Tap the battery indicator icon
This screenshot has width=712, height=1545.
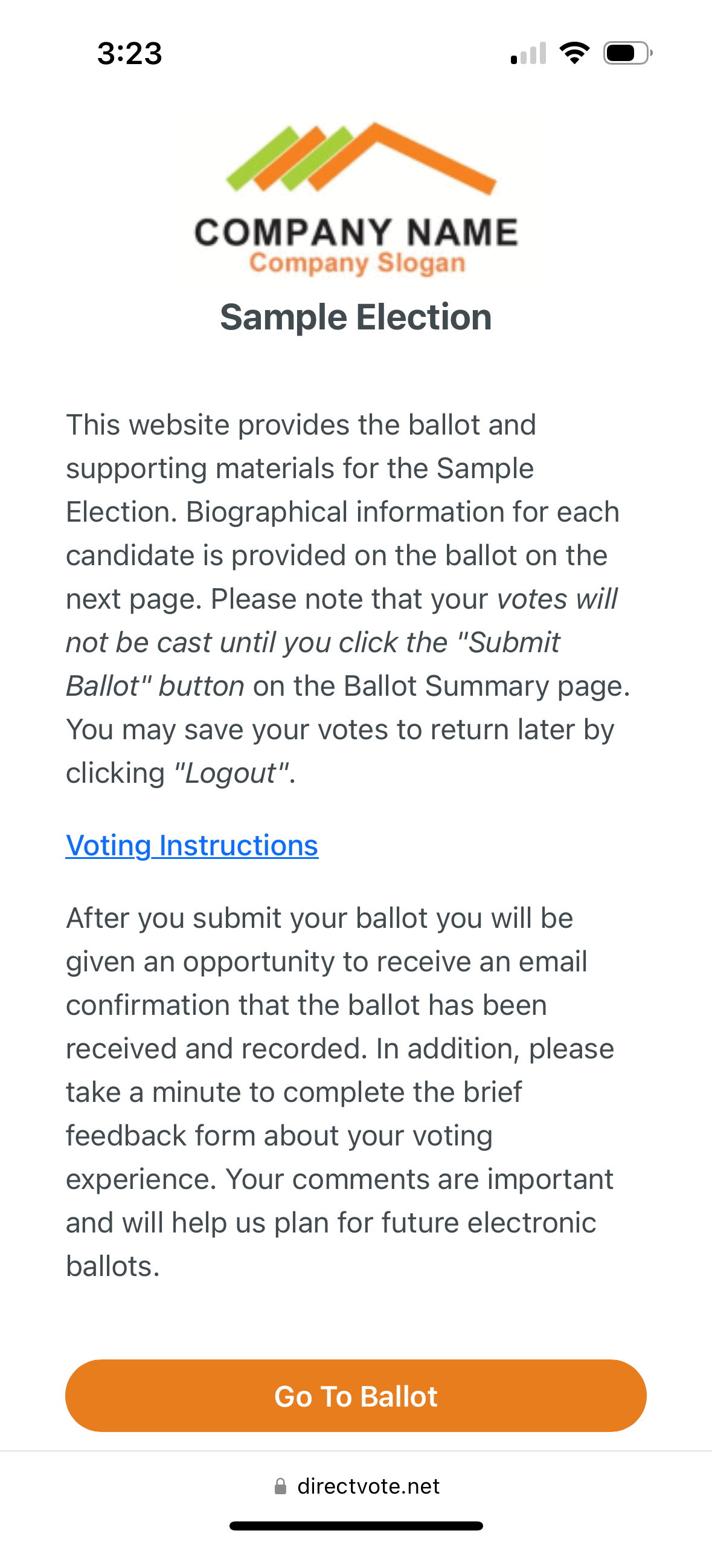[627, 53]
